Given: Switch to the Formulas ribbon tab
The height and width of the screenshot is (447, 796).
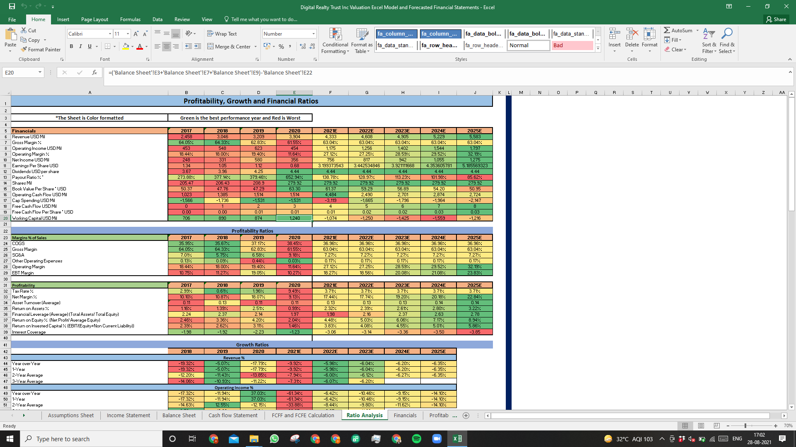Looking at the screenshot, I should point(130,19).
